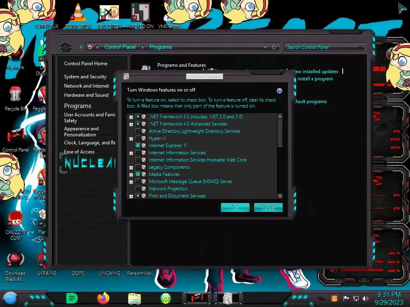Image resolution: width=410 pixels, height=307 pixels.
Task: Click the Windows Features dialog title icon
Action: click(x=126, y=76)
